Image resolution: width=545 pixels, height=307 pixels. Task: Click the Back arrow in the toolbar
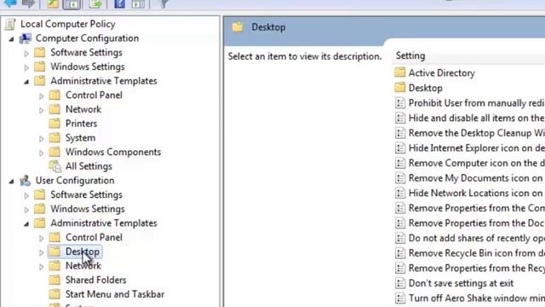[x=10, y=3]
